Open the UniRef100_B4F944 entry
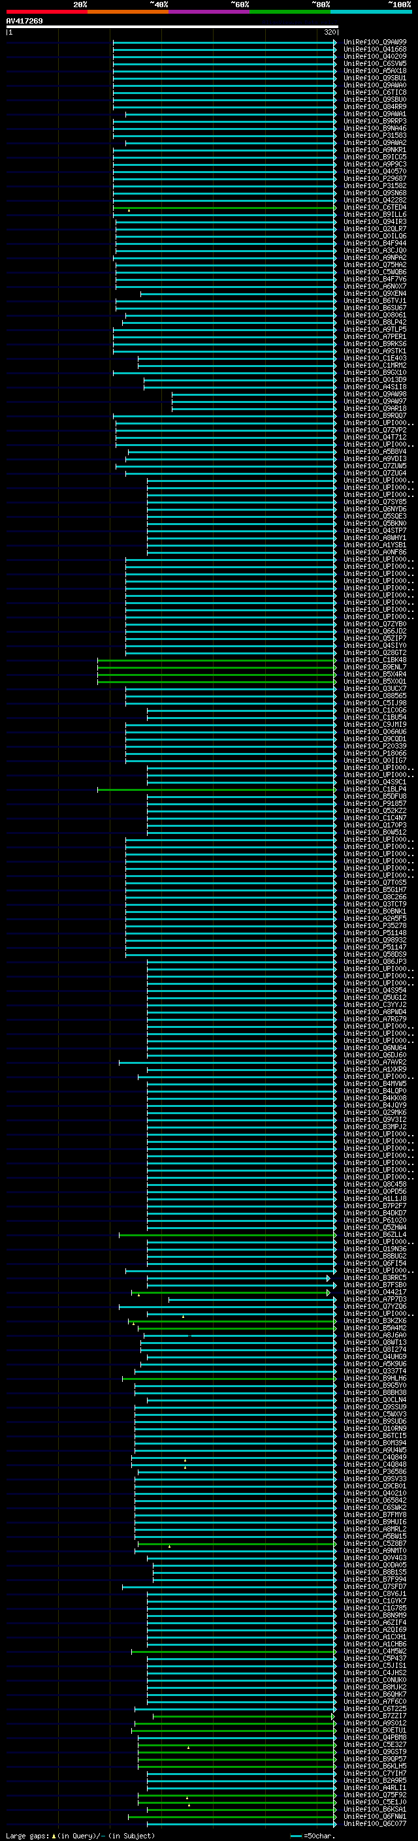The width and height of the screenshot is (418, 1841). point(375,243)
